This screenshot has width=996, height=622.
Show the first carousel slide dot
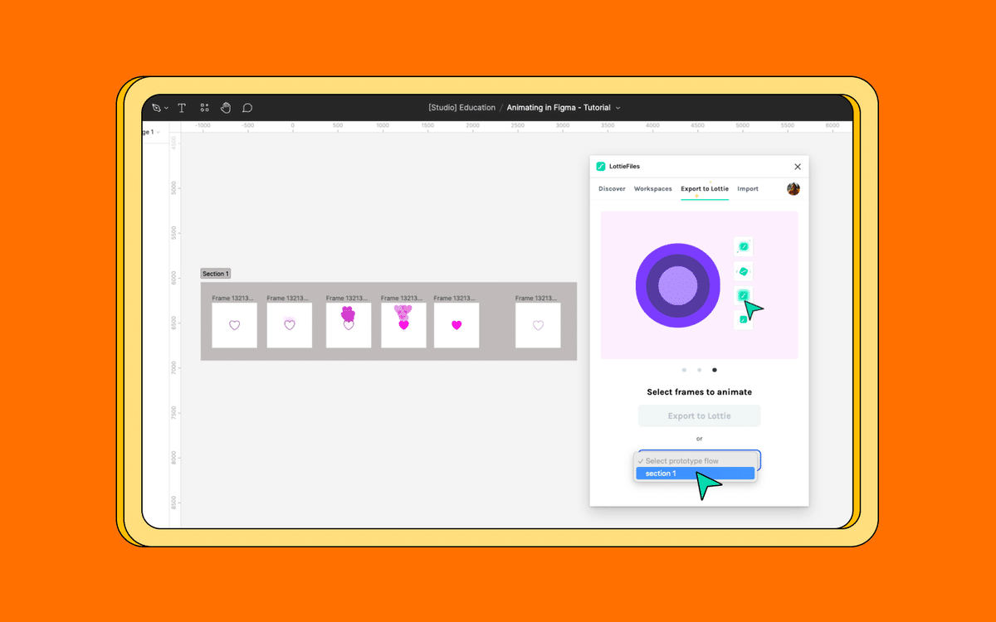click(684, 370)
